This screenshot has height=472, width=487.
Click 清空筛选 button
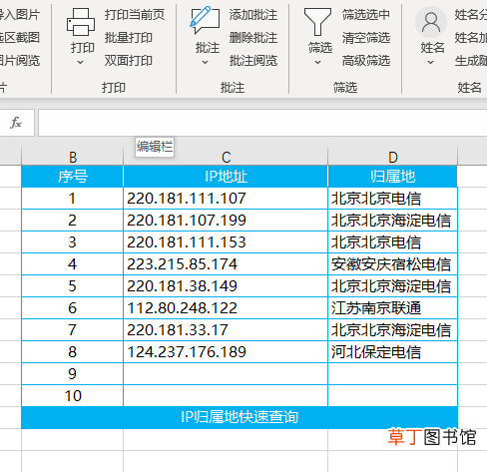366,38
